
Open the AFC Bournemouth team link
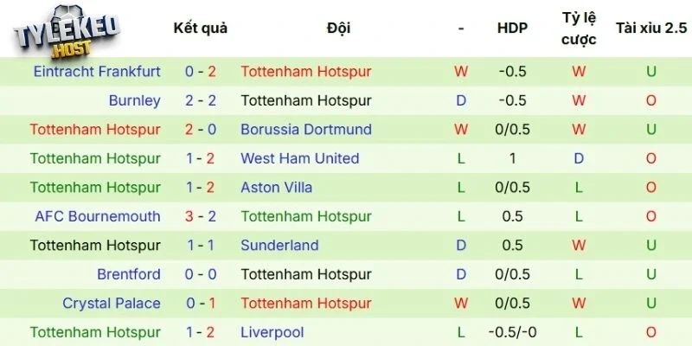[x=98, y=216]
